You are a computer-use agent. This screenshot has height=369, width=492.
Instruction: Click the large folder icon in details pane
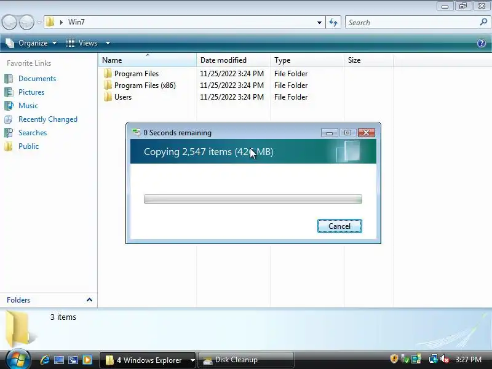(20, 329)
